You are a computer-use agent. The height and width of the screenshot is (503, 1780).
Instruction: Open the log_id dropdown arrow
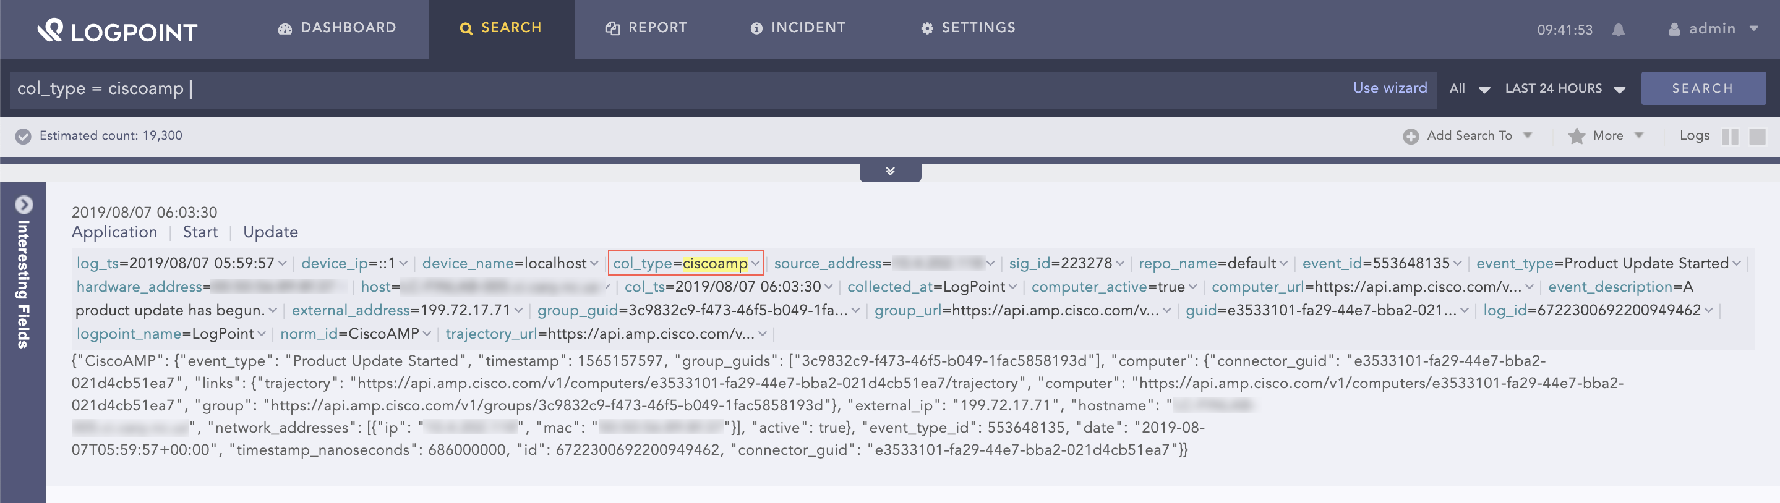(x=1709, y=310)
